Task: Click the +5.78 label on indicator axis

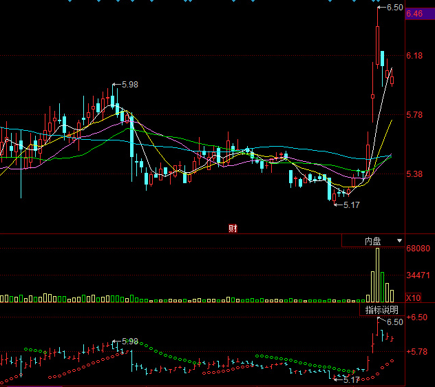Action: pos(416,351)
